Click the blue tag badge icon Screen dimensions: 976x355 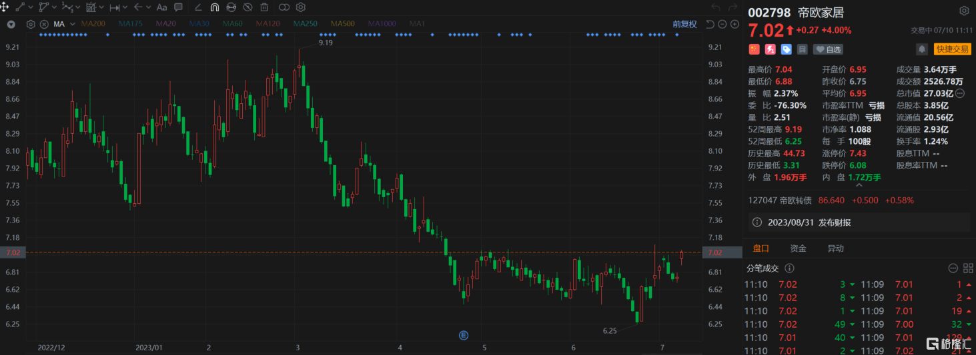(786, 49)
